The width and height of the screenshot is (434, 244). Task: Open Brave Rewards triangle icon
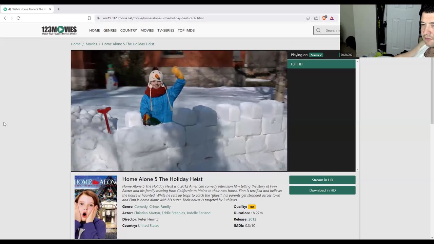coord(332,18)
